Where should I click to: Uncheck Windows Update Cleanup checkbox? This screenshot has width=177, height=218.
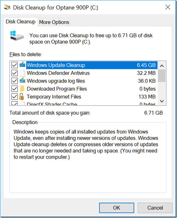tap(14, 65)
